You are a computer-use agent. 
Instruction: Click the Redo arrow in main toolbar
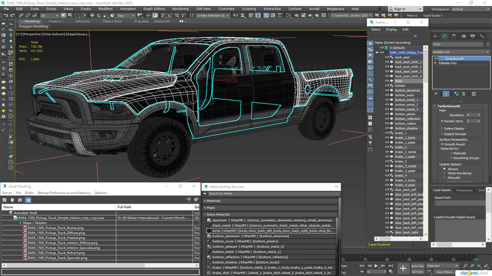coord(12,15)
